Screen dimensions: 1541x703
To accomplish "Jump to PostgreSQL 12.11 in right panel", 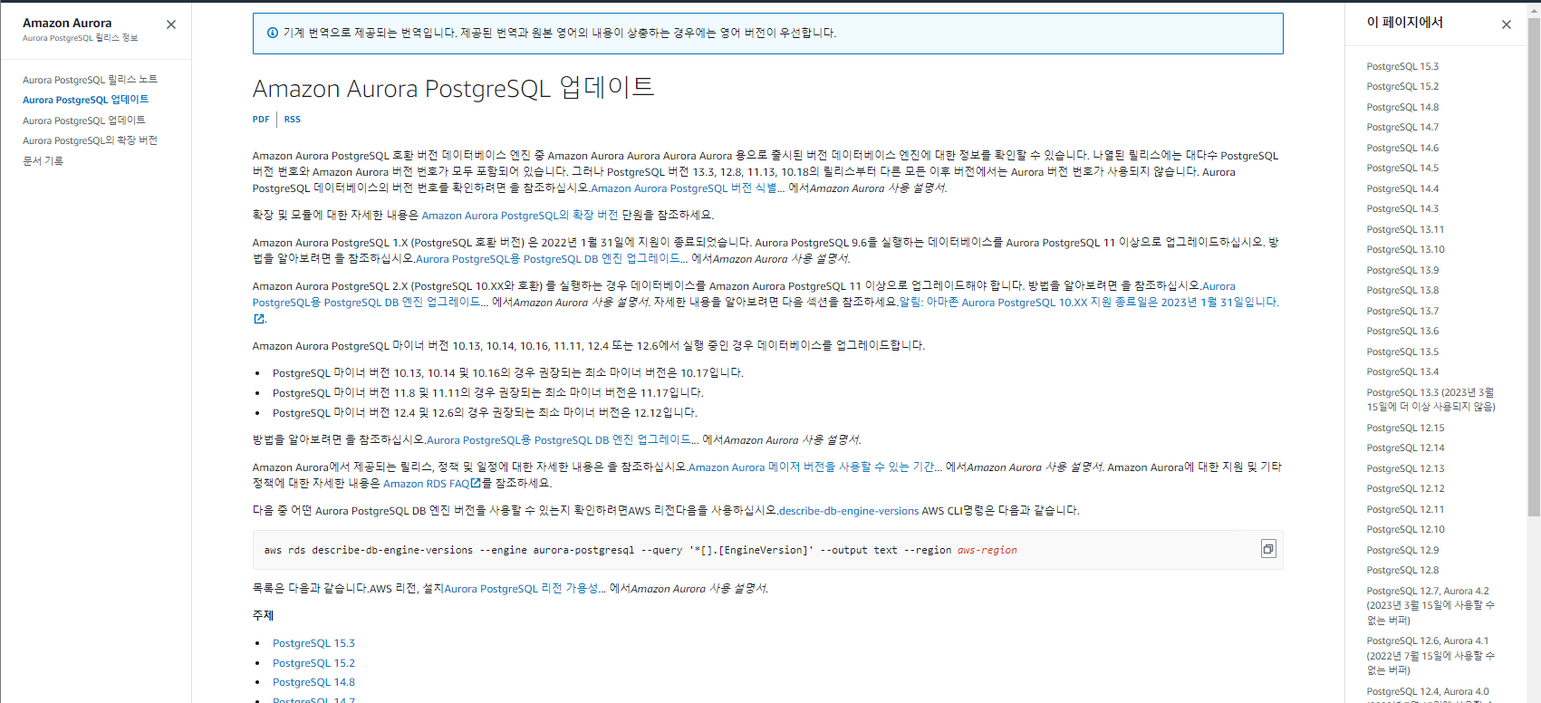I will [x=1405, y=509].
